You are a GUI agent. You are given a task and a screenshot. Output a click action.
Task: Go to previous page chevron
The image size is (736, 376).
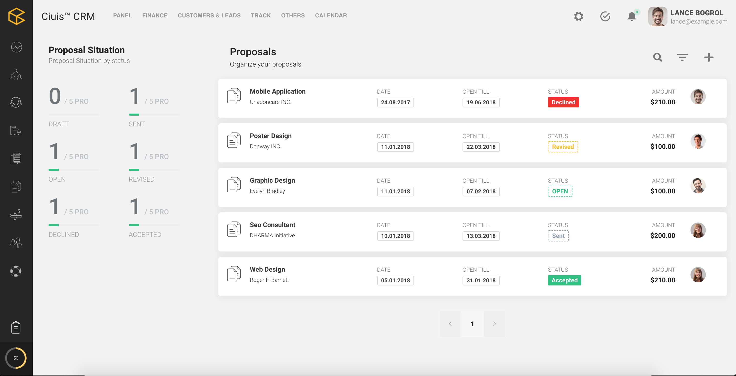pos(450,324)
